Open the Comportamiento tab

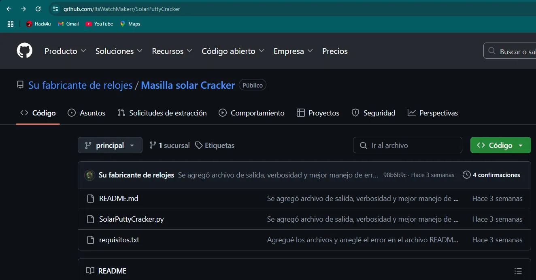point(251,113)
